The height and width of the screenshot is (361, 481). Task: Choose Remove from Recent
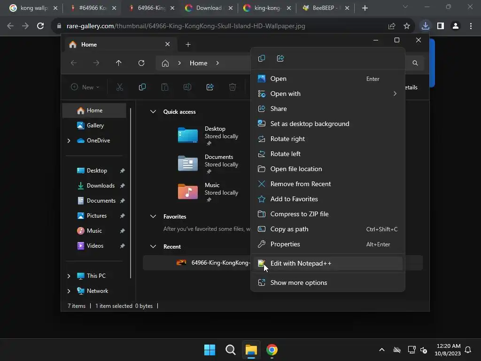pyautogui.click(x=327, y=184)
